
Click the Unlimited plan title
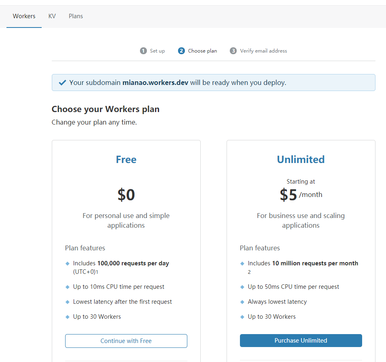coord(301,159)
